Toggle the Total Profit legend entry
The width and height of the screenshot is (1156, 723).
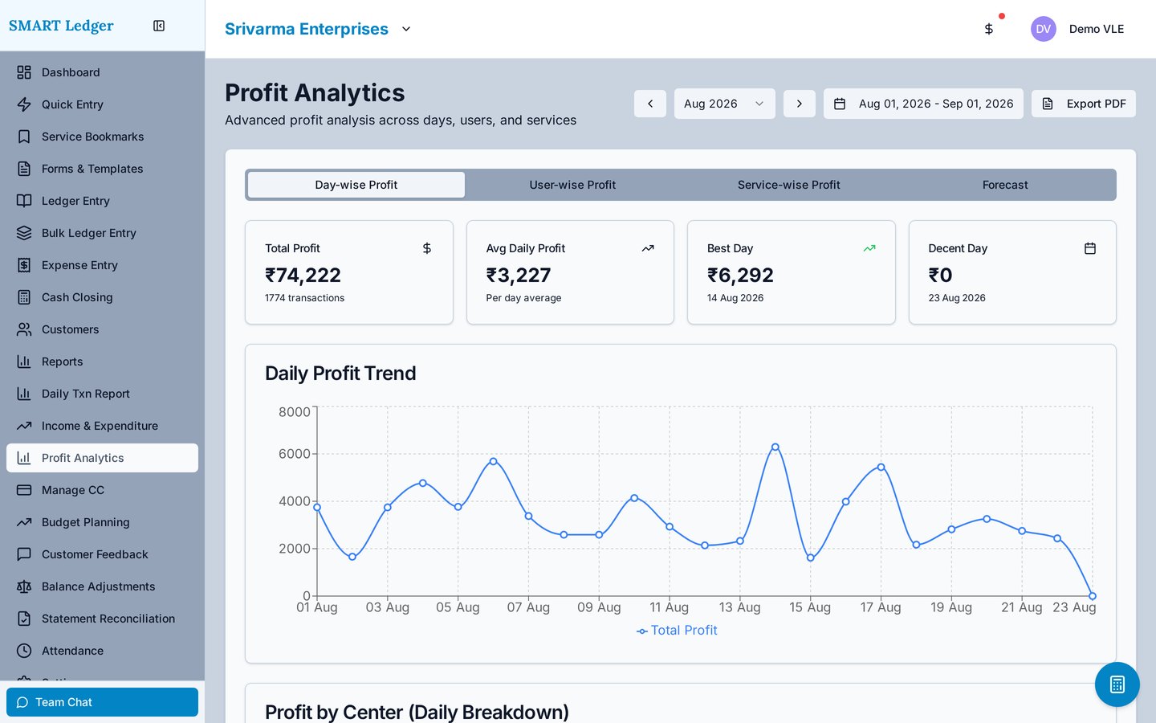677,631
